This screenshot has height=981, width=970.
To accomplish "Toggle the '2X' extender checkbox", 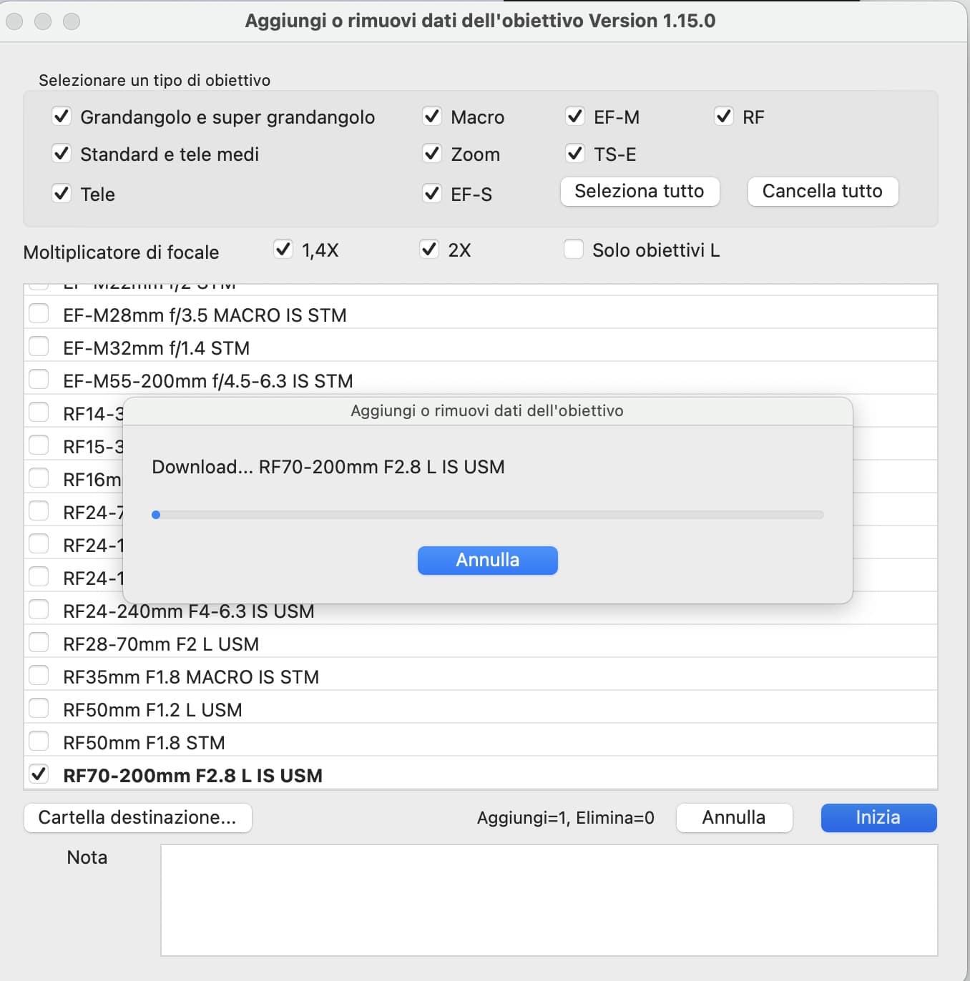I will (x=429, y=250).
